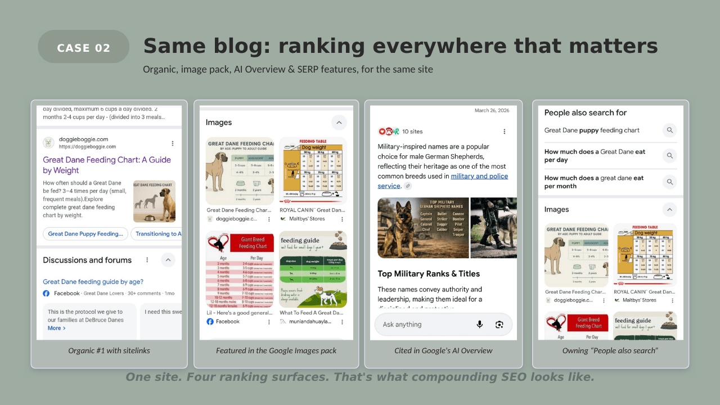This screenshot has height=405, width=720.
Task: Click Maltbys' Stores favicon in People also search screenshot
Action: pyautogui.click(x=616, y=300)
